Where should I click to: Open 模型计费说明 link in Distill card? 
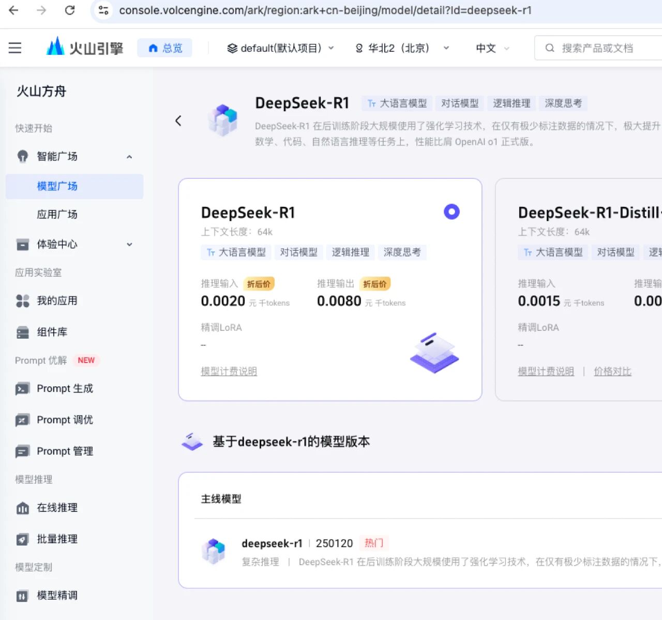tap(546, 371)
